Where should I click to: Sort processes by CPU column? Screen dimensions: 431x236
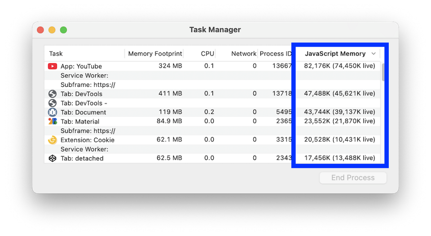coord(207,54)
